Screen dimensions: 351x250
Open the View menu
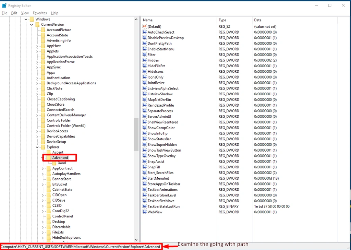pos(25,13)
